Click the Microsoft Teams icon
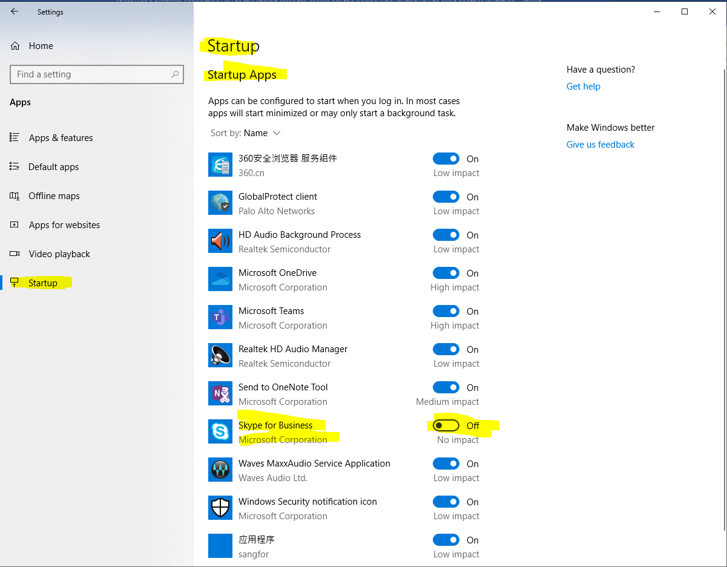Image resolution: width=727 pixels, height=567 pixels. [x=220, y=317]
